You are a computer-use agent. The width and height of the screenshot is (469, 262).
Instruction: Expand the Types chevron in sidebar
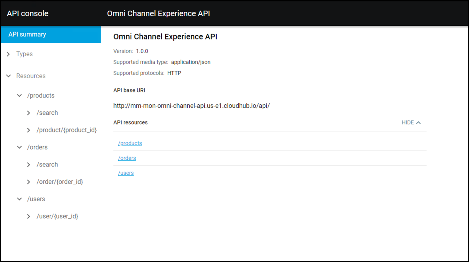click(9, 54)
